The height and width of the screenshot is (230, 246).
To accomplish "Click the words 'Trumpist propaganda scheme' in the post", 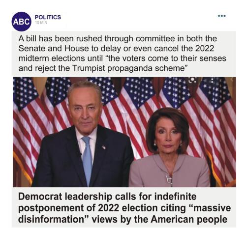I will coord(129,68).
